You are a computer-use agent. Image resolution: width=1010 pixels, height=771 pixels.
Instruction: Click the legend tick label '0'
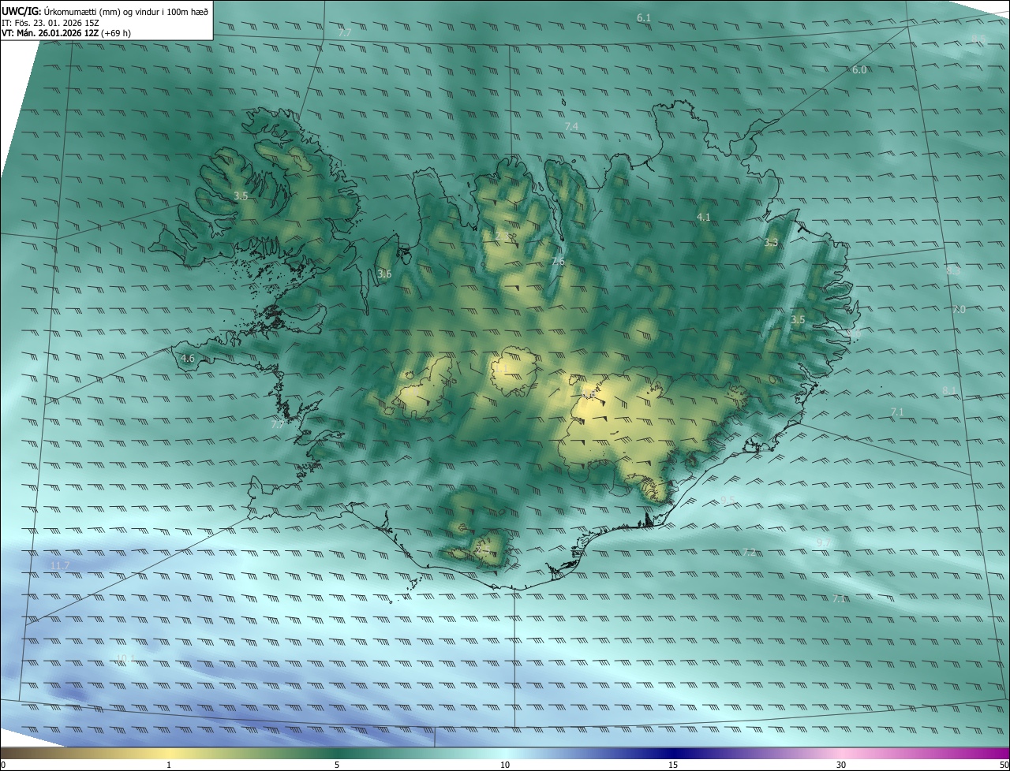3,765
